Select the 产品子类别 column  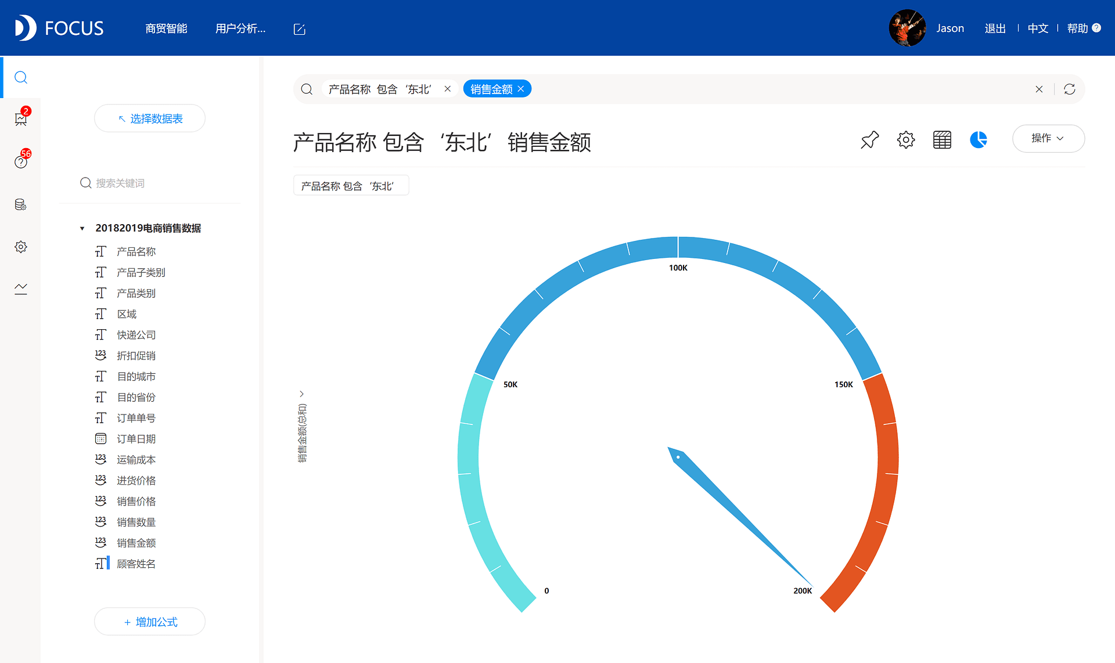coord(141,272)
